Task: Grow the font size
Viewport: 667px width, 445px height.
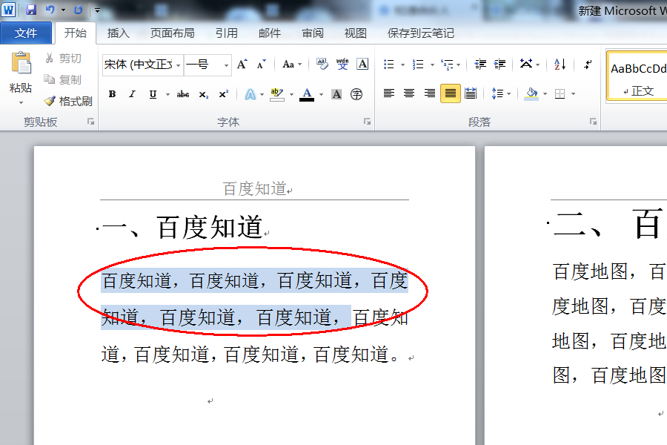Action: (x=242, y=65)
